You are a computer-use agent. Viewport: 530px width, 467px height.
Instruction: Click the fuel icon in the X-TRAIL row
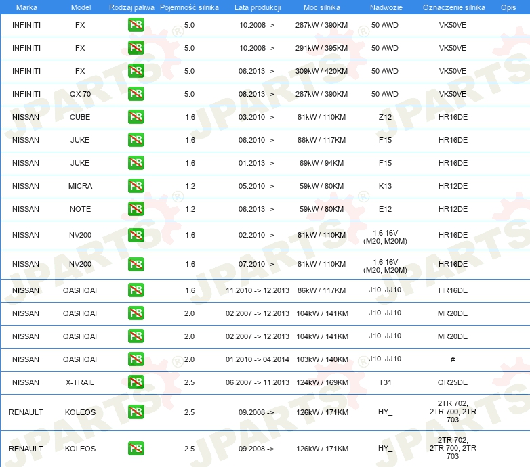pos(136,382)
